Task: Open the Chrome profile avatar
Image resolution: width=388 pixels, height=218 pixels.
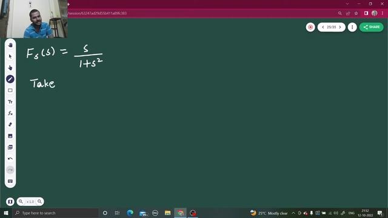Action: 375,13
